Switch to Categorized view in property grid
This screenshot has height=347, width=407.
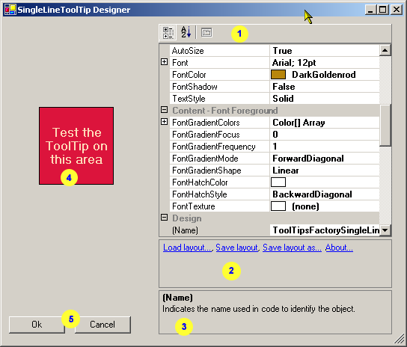point(168,33)
